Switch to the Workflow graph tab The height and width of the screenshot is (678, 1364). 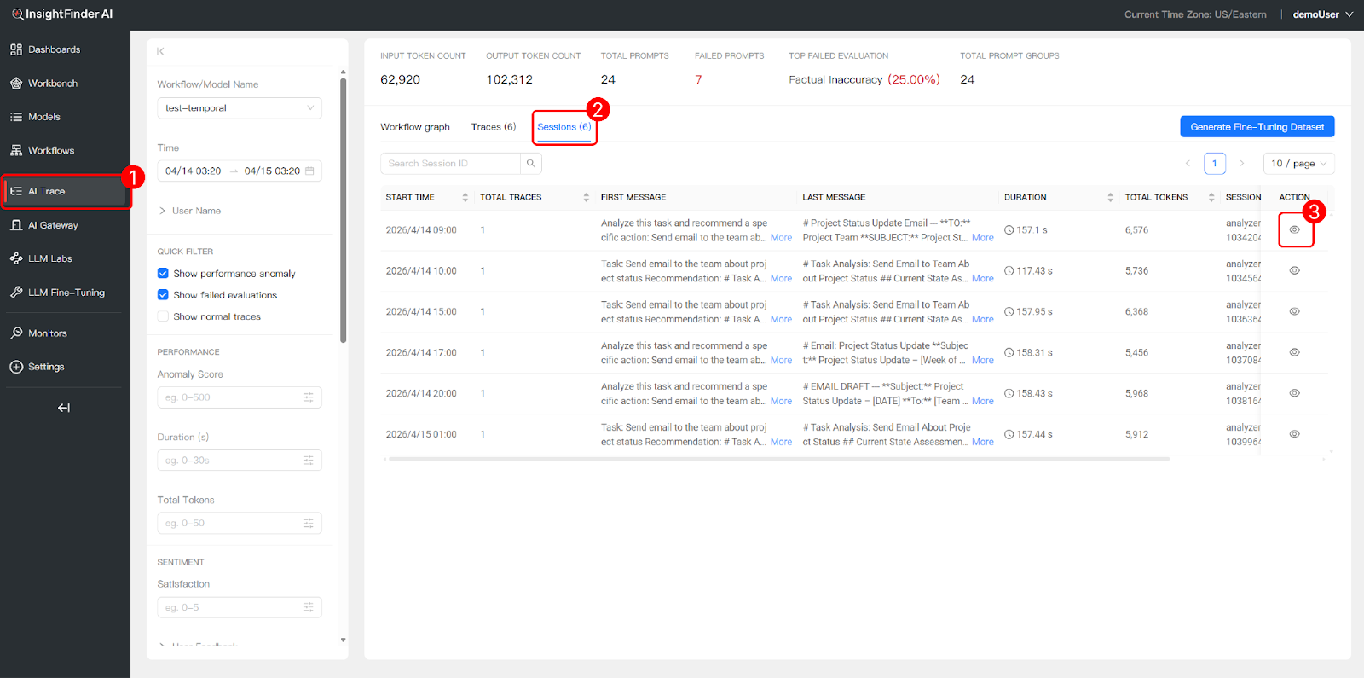414,127
